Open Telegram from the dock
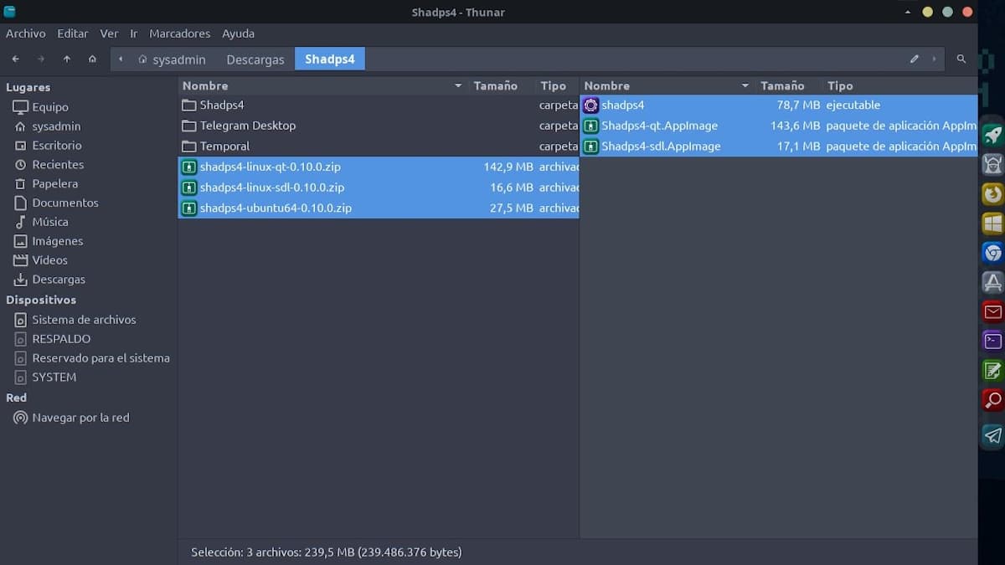Screen dimensions: 1005x565 992,435
